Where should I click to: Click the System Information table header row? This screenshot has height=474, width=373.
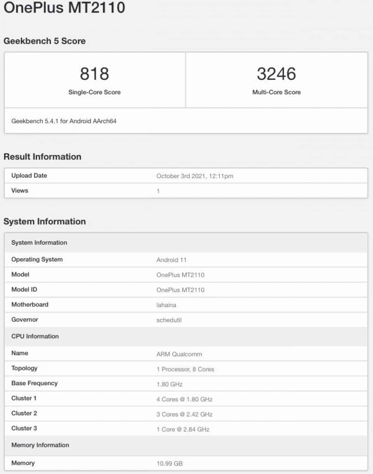point(186,243)
